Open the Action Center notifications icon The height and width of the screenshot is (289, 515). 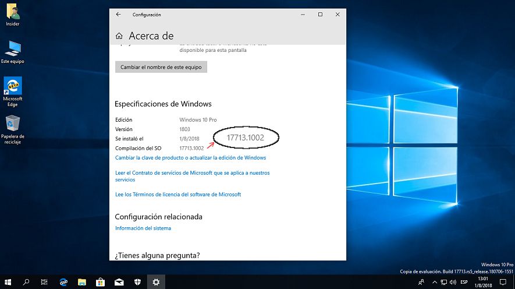pyautogui.click(x=503, y=282)
